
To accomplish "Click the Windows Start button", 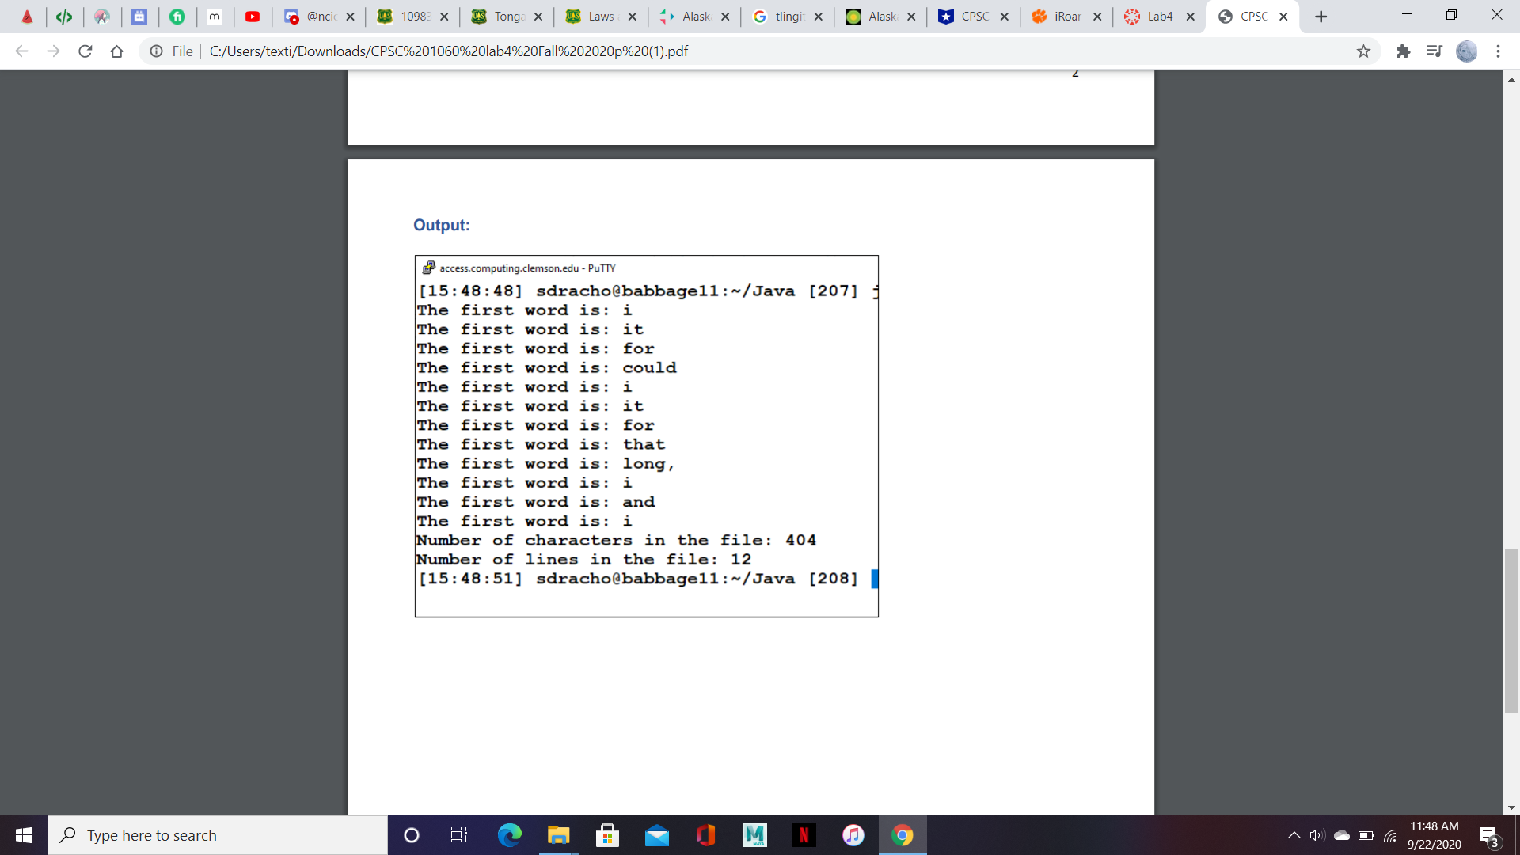I will click(23, 834).
